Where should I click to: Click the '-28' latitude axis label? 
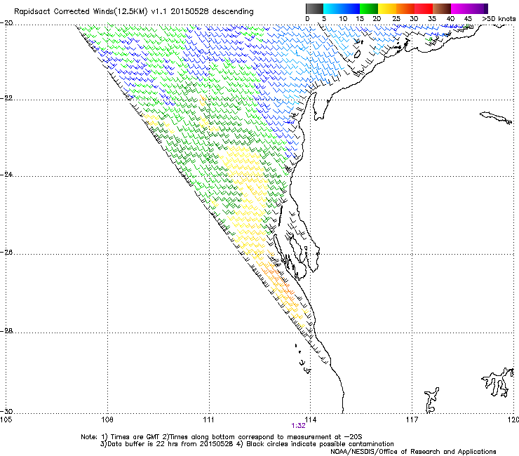click(x=6, y=331)
